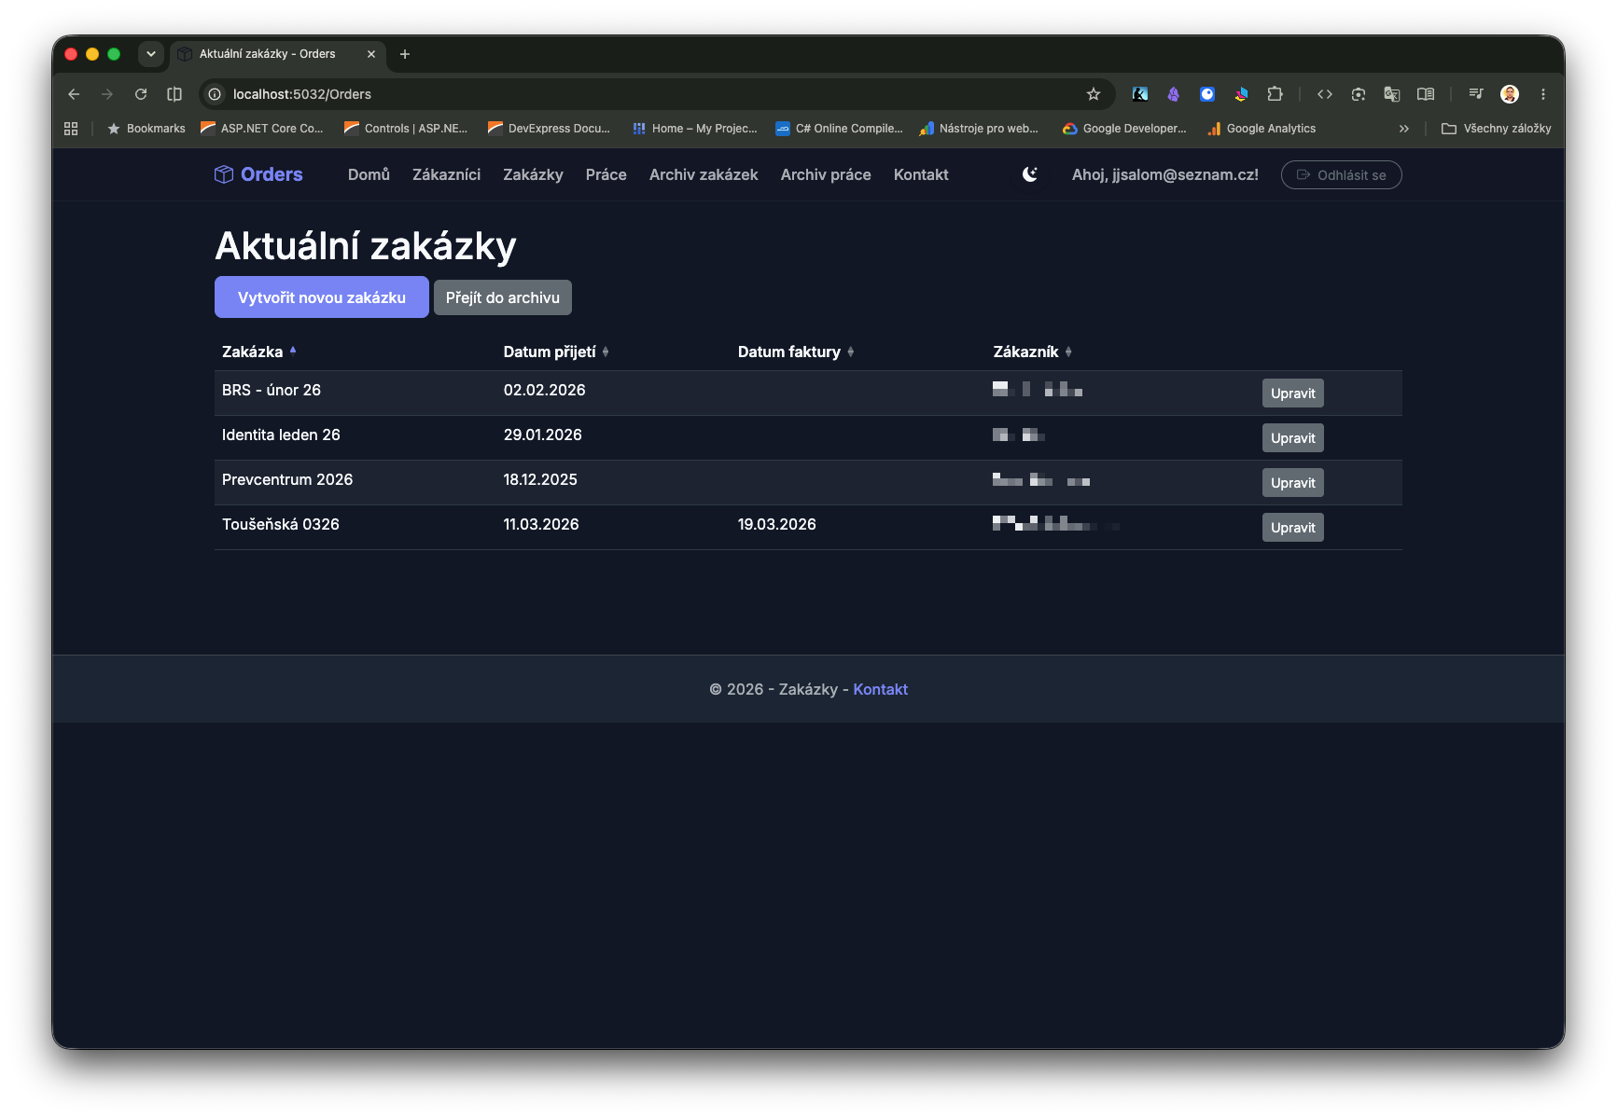Expand the tab search dropdown arrow
The image size is (1617, 1118).
pyautogui.click(x=151, y=54)
